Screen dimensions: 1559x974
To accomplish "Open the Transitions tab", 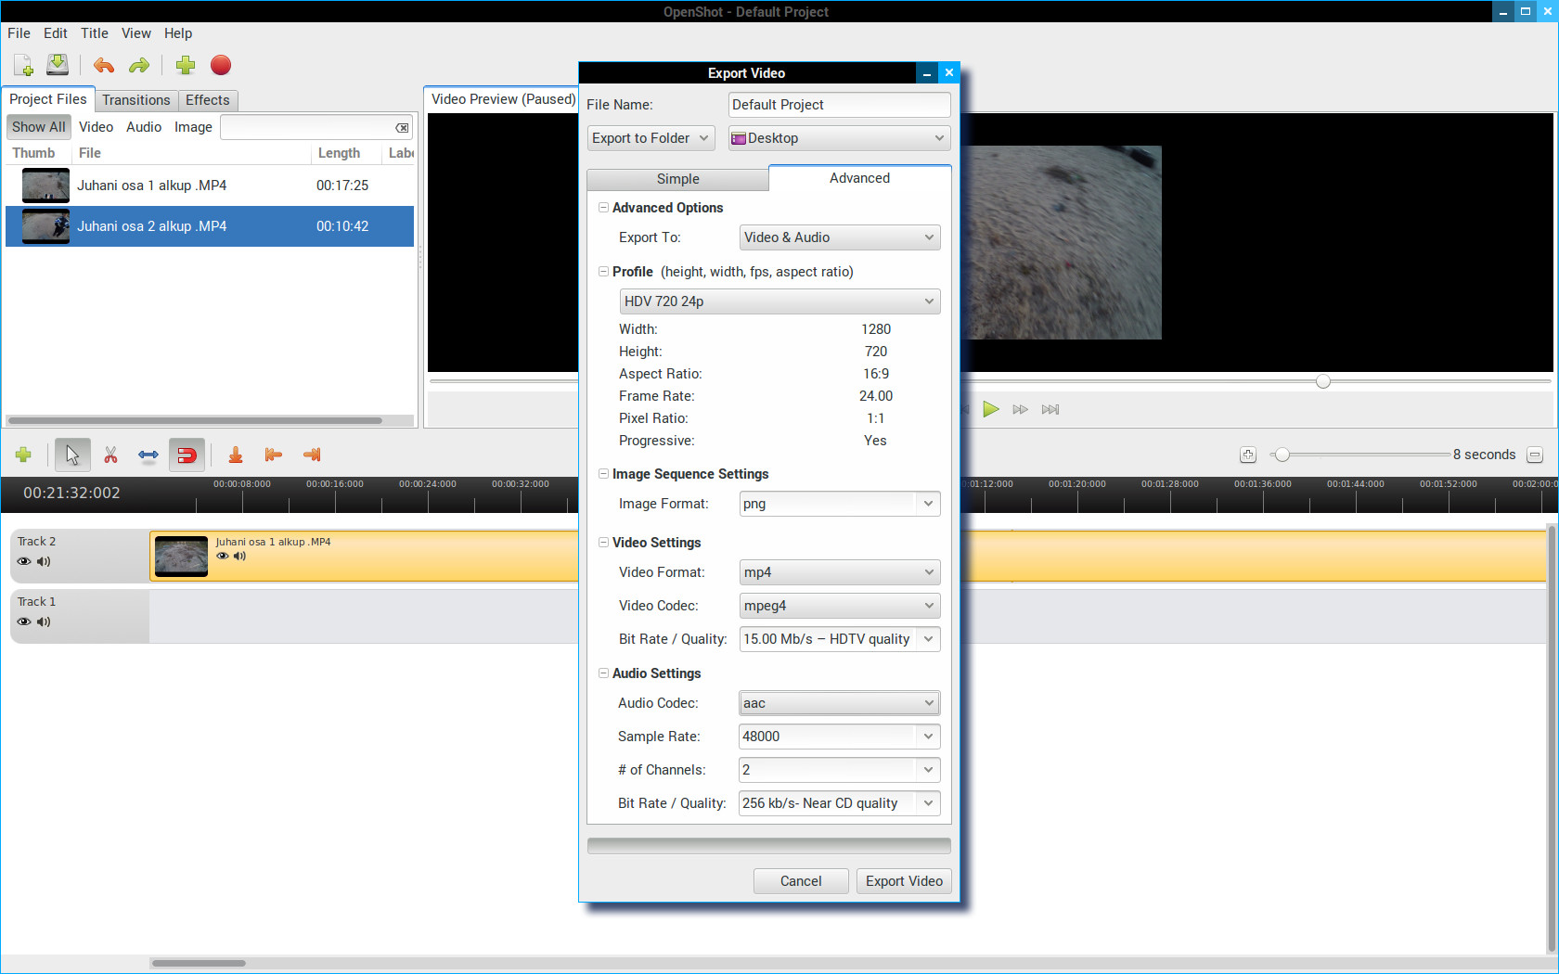I will (x=135, y=100).
